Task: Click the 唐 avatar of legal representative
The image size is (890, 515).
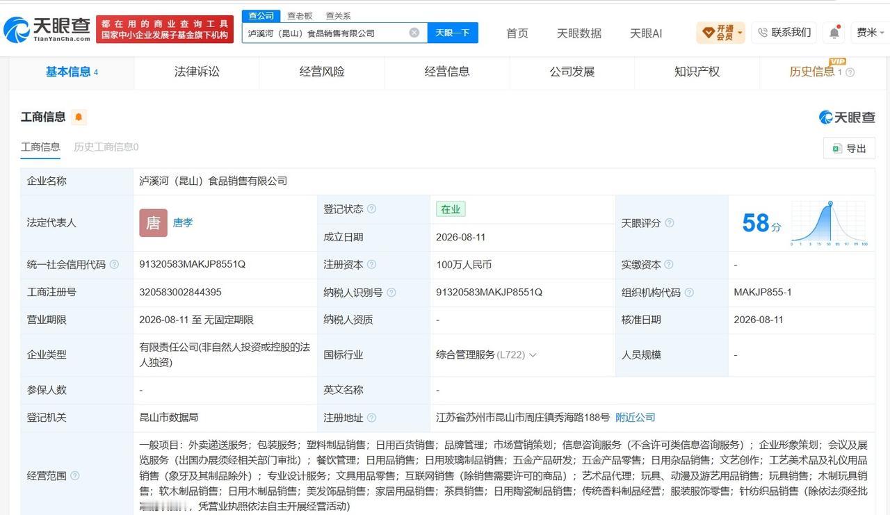Action: tap(153, 223)
